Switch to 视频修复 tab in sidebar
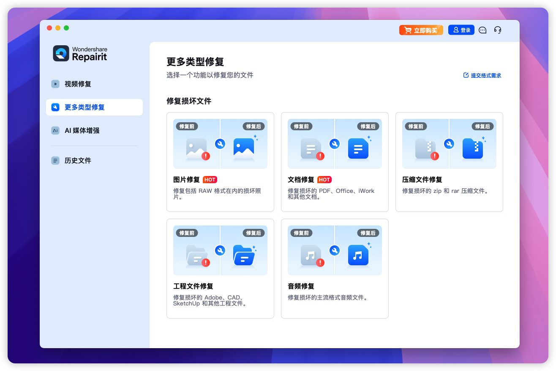Image resolution: width=556 pixels, height=371 pixels. tap(78, 84)
